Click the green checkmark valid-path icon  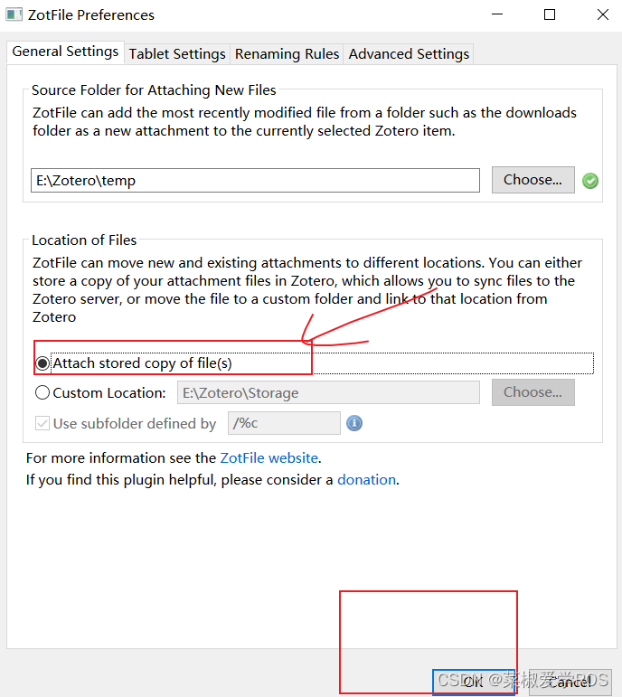click(x=590, y=181)
